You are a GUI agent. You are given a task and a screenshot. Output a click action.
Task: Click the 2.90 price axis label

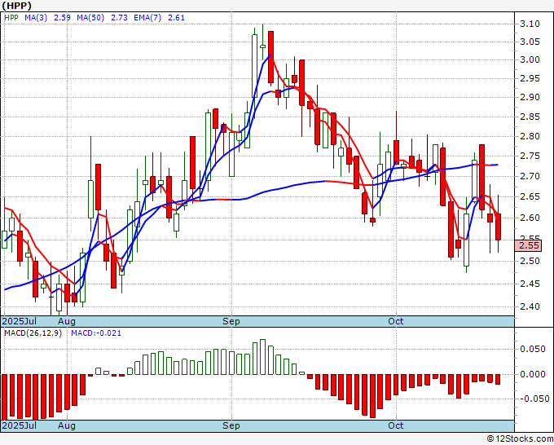click(x=530, y=97)
